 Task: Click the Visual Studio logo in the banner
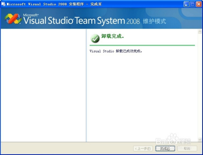[13, 19]
